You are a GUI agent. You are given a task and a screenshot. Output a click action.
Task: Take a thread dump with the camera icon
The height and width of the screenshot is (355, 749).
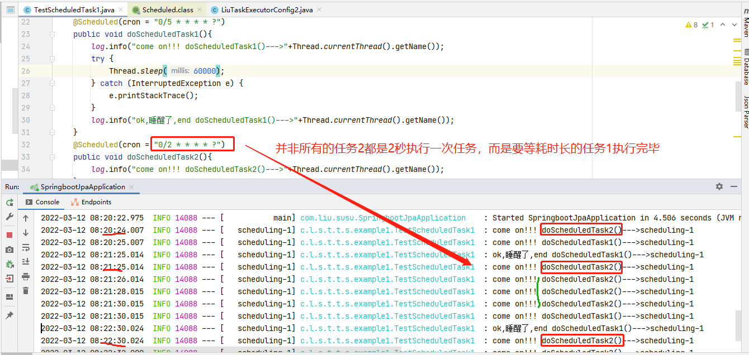pyautogui.click(x=9, y=249)
